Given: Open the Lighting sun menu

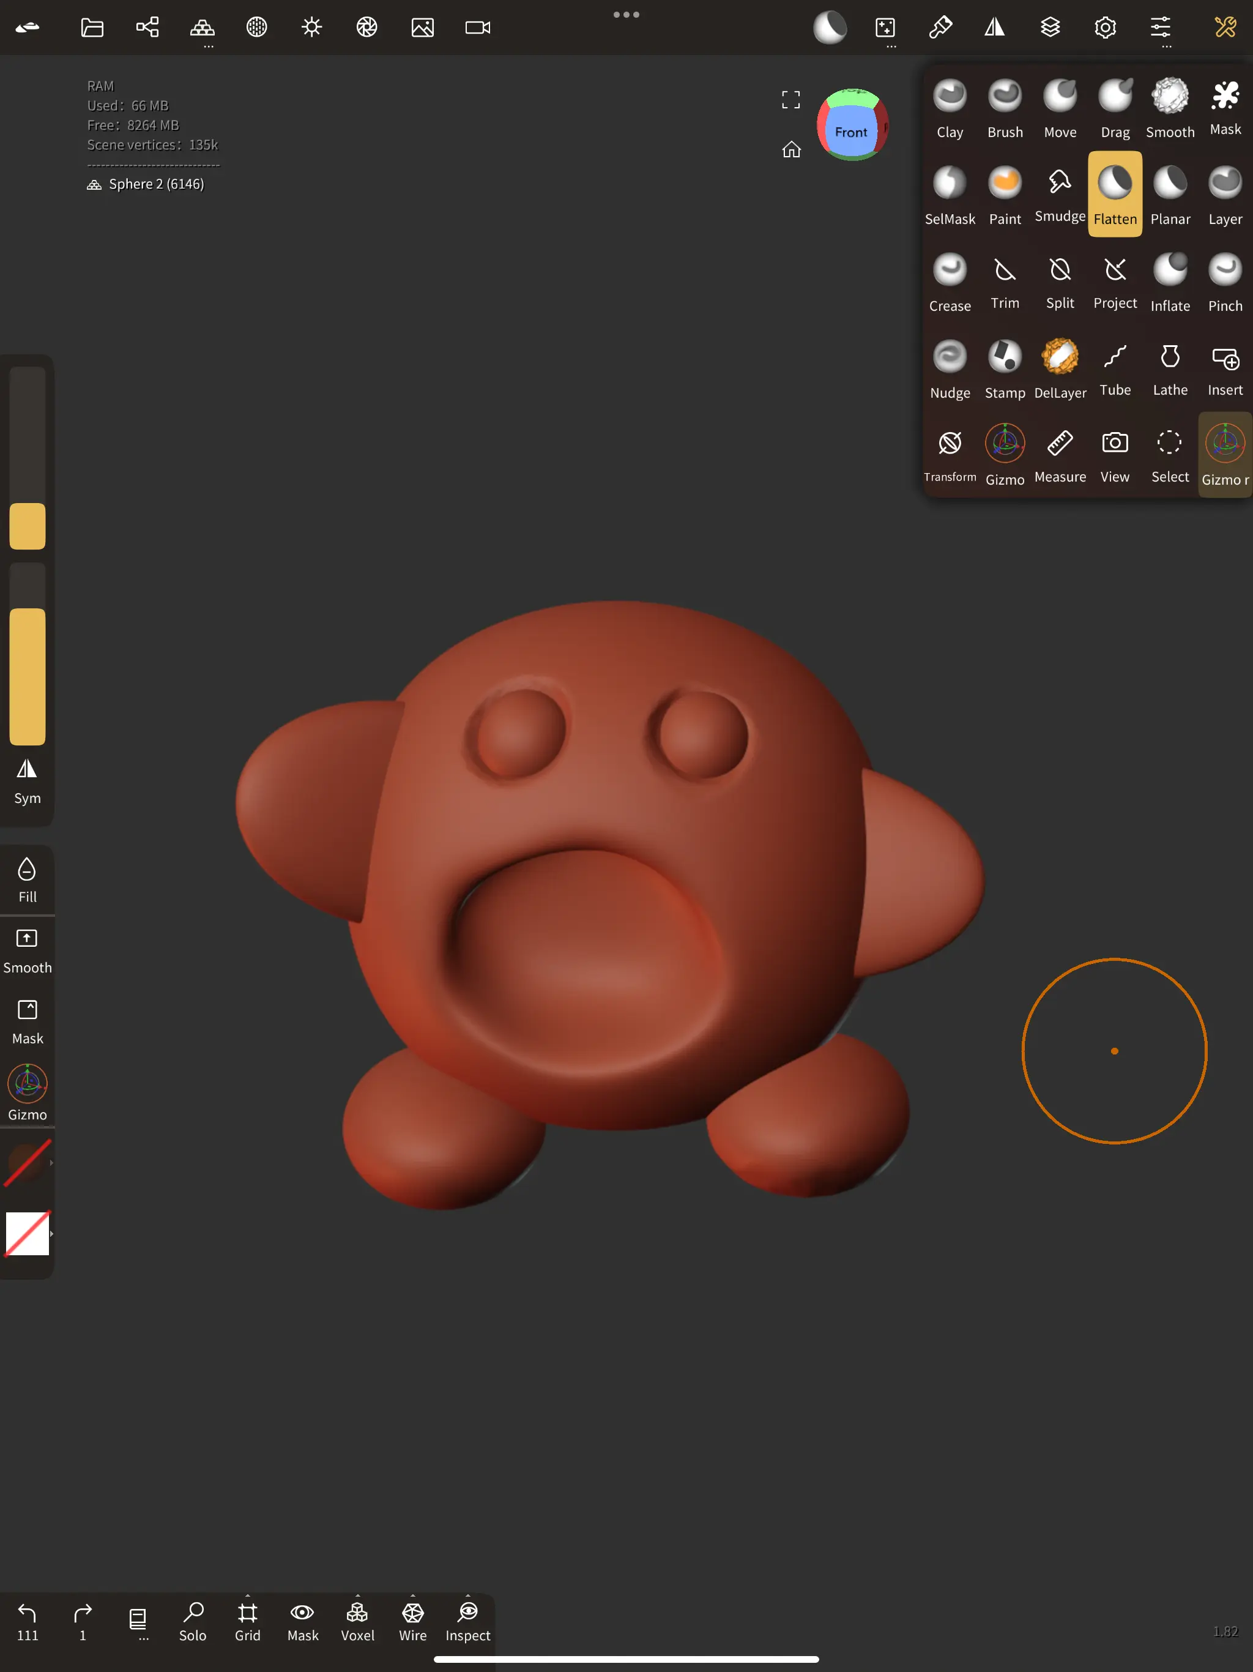Looking at the screenshot, I should coord(312,28).
